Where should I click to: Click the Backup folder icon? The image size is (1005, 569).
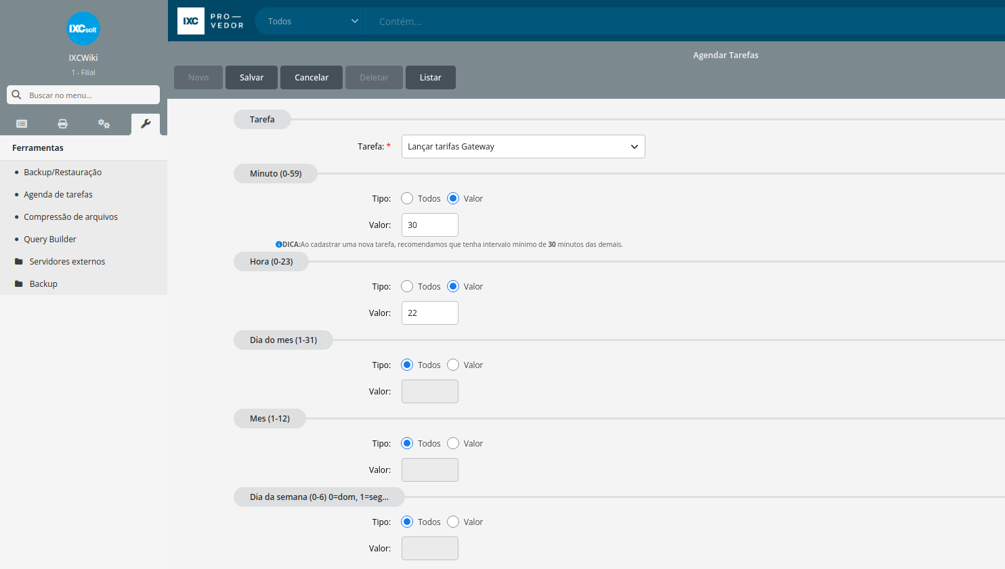tap(19, 283)
